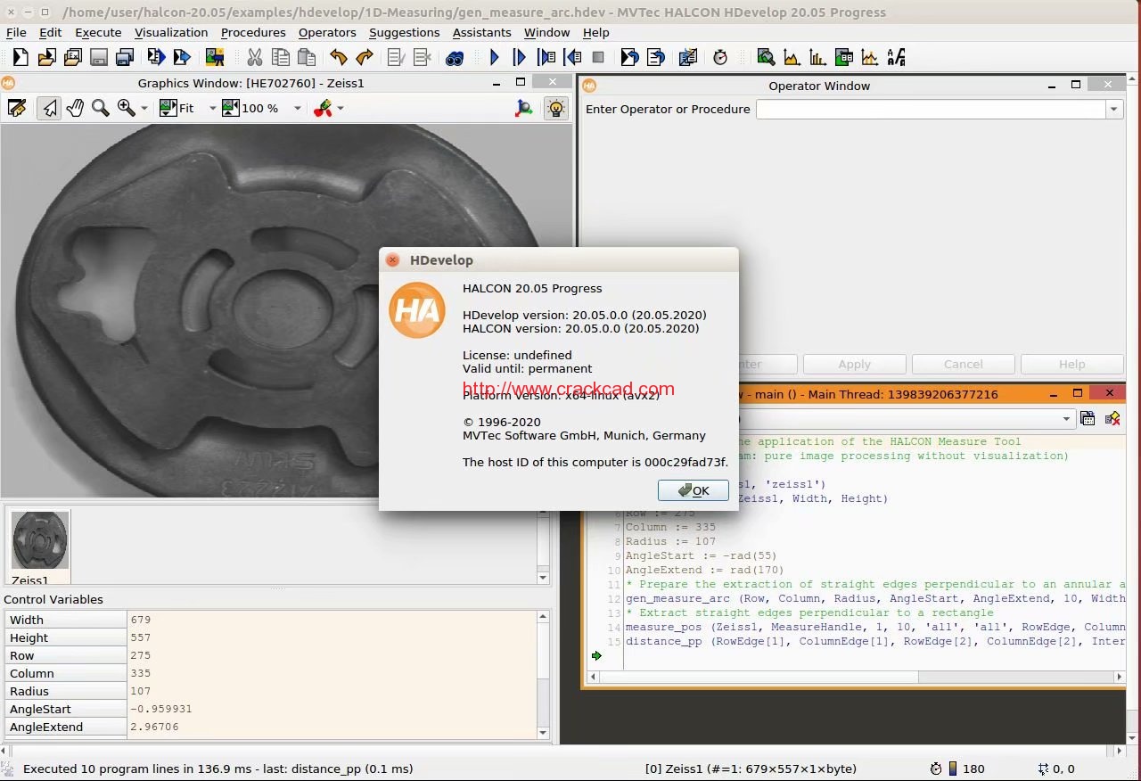Screen dimensions: 1141x781
Task: Click the Help button in Operator Window
Action: coord(1071,364)
